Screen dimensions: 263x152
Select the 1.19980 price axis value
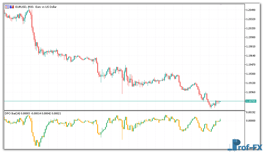point(251,37)
